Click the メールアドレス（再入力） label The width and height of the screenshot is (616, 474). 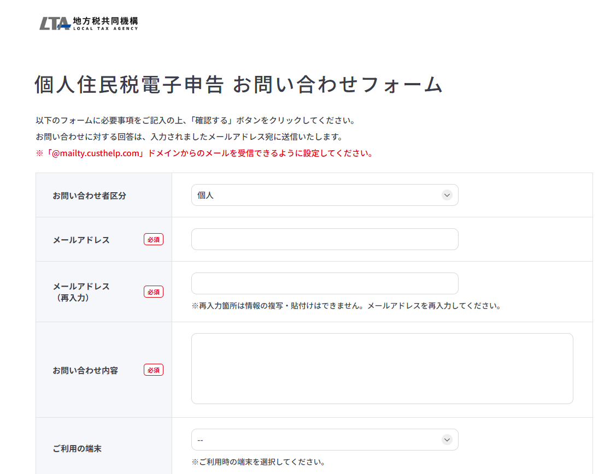click(81, 292)
